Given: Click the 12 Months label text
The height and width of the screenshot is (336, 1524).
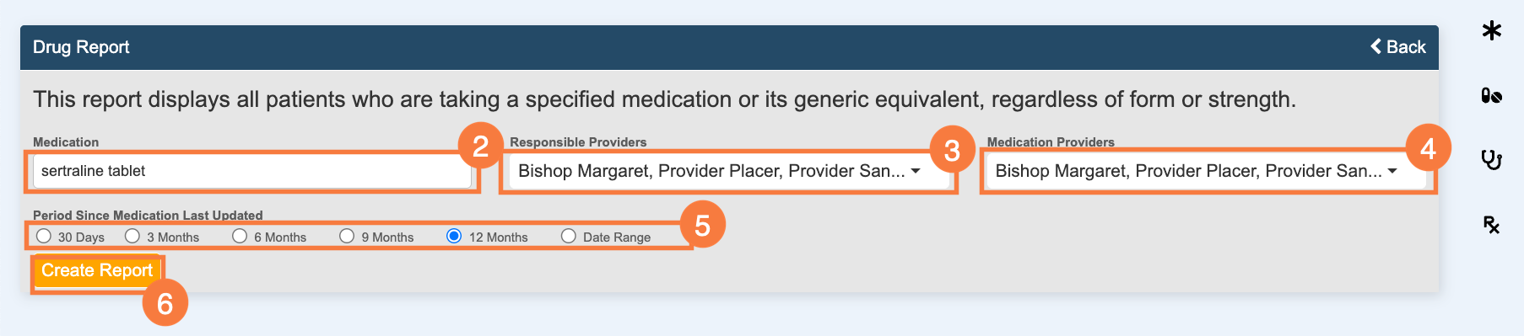Looking at the screenshot, I should pyautogui.click(x=499, y=237).
